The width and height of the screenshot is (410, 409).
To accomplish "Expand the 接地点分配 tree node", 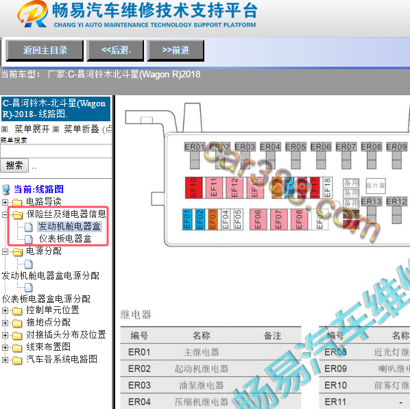I will 5,323.
